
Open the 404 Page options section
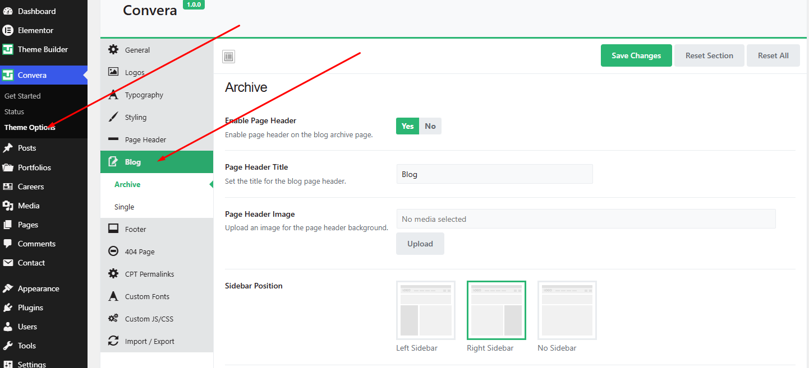157,251
